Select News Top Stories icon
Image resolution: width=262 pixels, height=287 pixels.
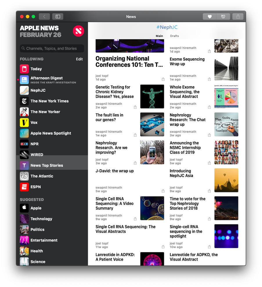pos(24,165)
